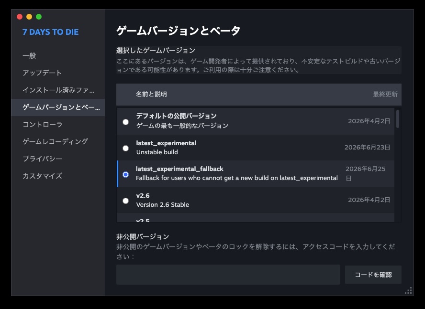The image size is (425, 309).
Task: Click the Unstable build description
Action: tap(157, 152)
